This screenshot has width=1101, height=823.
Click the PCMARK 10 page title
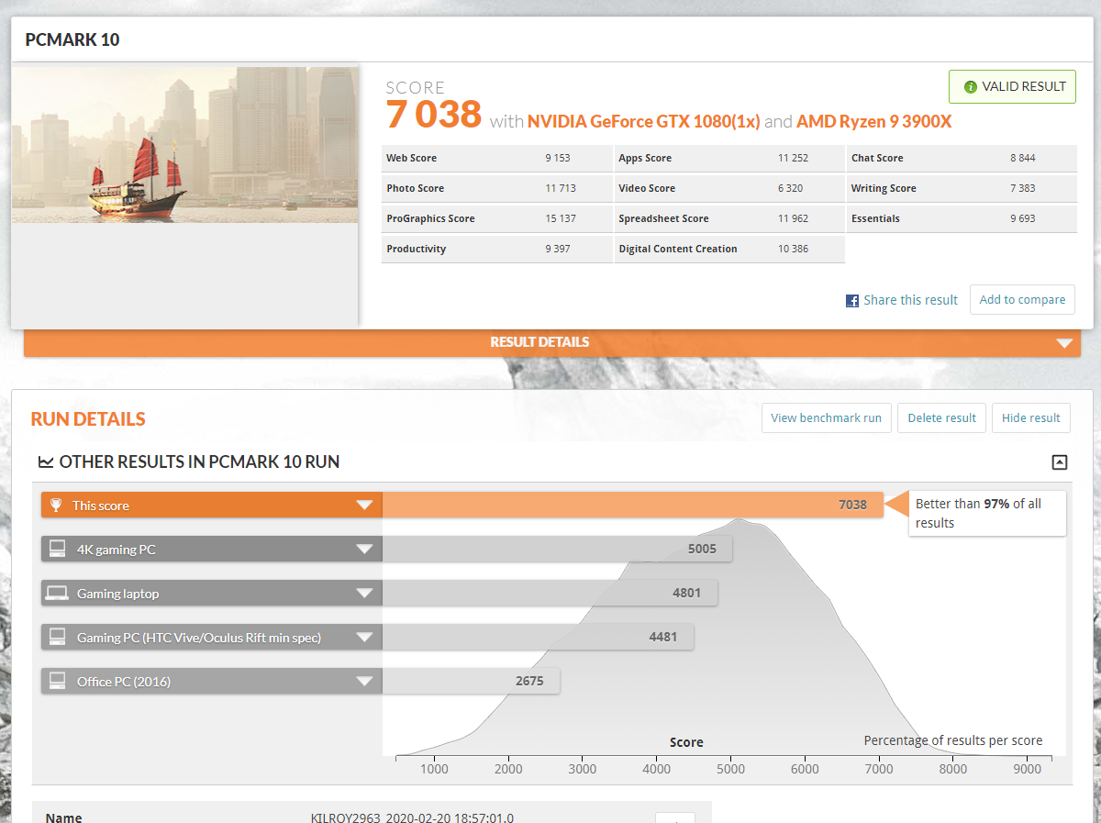(x=72, y=39)
